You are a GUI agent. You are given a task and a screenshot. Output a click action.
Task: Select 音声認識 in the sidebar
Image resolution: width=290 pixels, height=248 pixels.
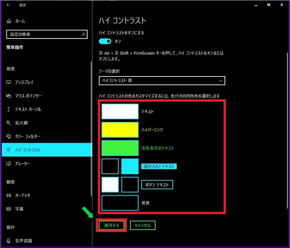[47, 241]
